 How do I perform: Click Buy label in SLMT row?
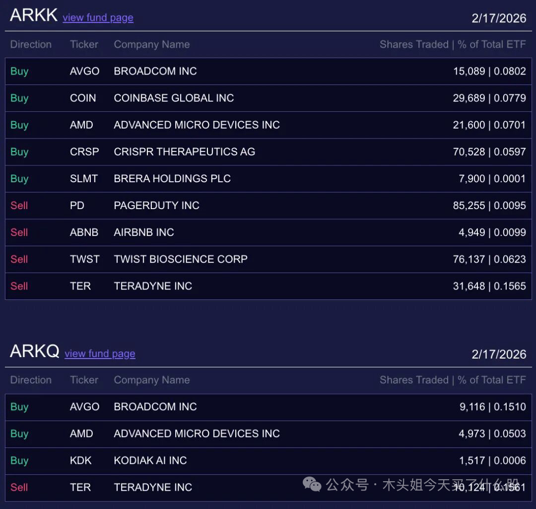point(19,179)
